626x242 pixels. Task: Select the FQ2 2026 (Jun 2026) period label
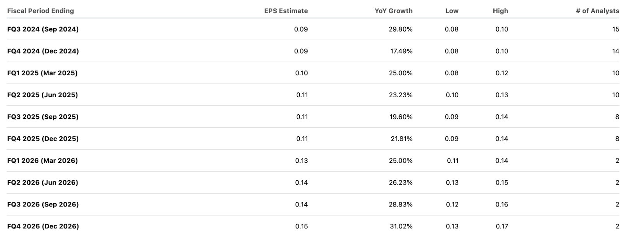[x=42, y=182]
